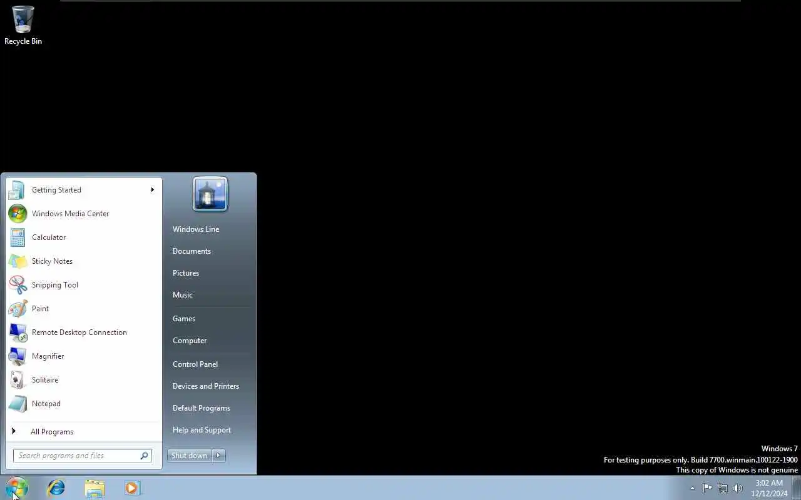Open Documents from Start menu
This screenshot has width=801, height=500.
click(x=191, y=251)
